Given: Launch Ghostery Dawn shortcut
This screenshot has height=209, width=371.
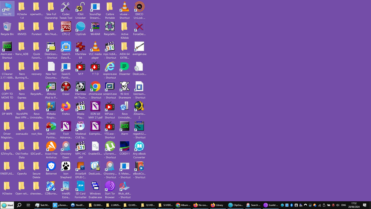Looking at the screenshot, I should [66, 150].
